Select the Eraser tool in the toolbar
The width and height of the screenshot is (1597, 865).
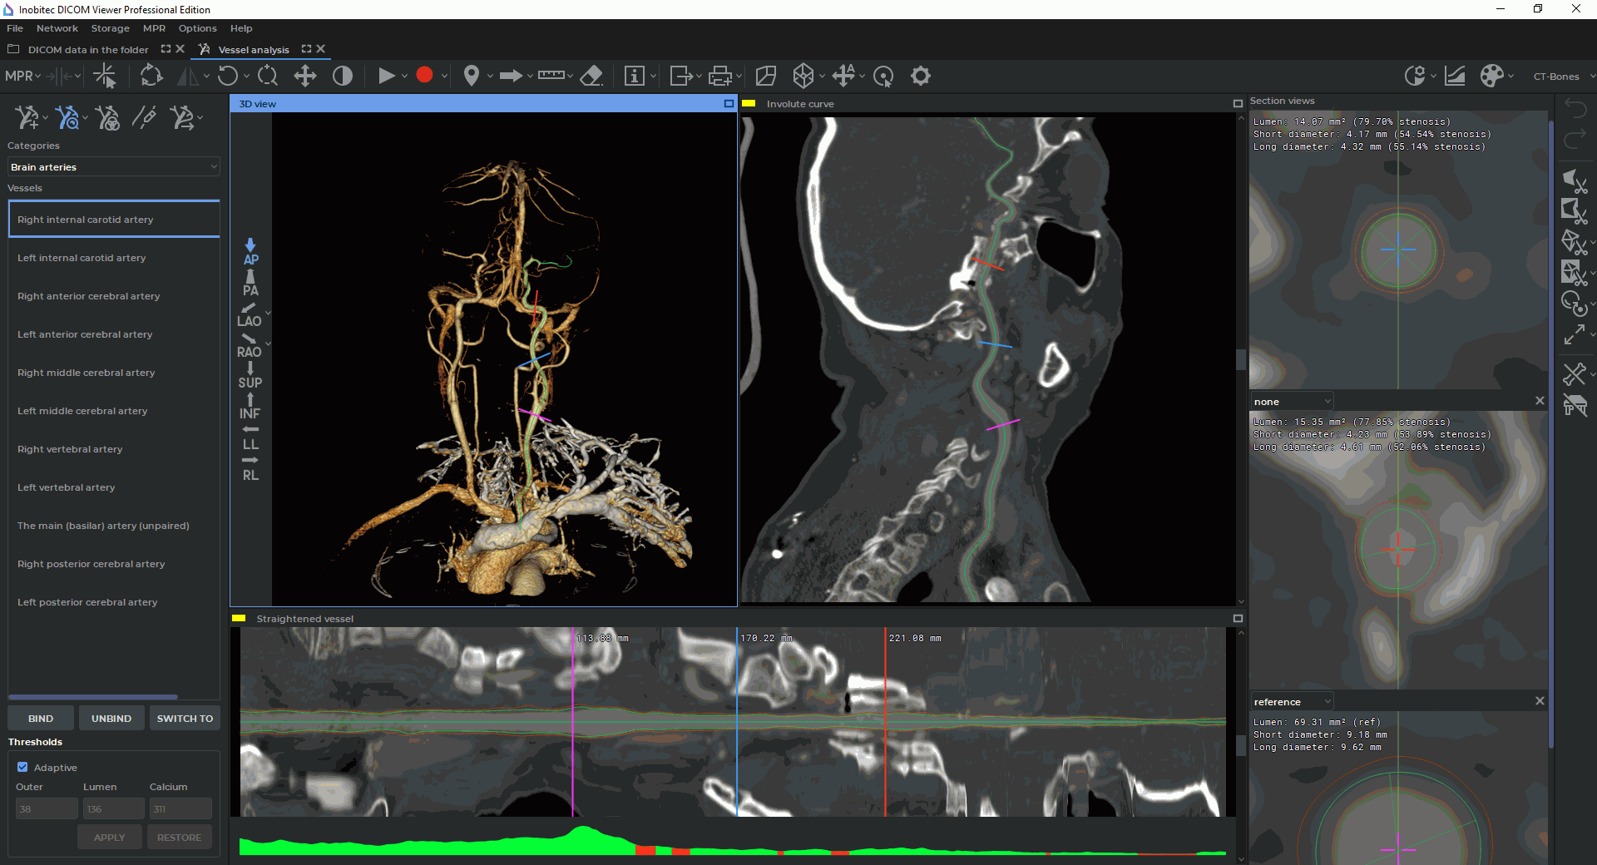coord(591,76)
